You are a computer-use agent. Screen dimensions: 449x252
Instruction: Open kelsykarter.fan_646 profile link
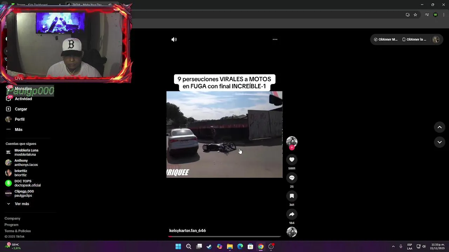(x=187, y=231)
